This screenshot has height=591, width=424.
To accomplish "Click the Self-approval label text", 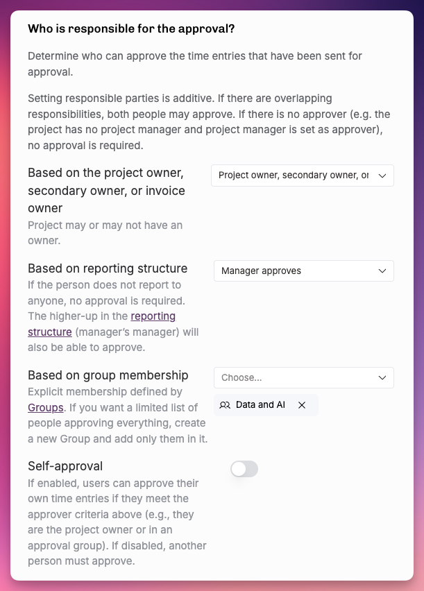I will [65, 466].
